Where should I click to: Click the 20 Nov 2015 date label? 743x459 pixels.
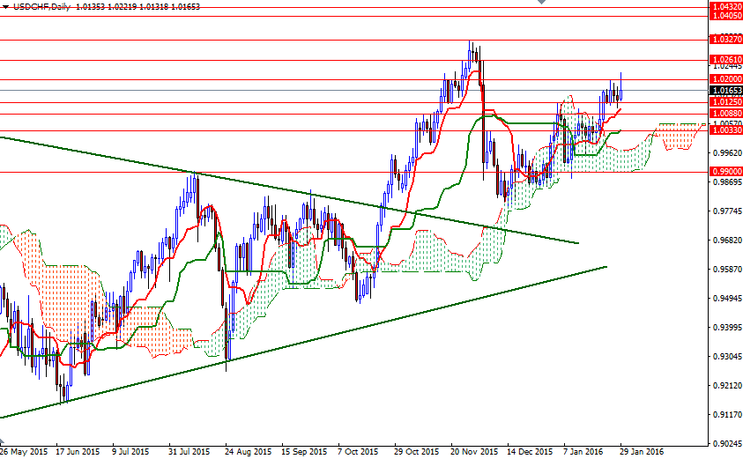[x=474, y=451]
